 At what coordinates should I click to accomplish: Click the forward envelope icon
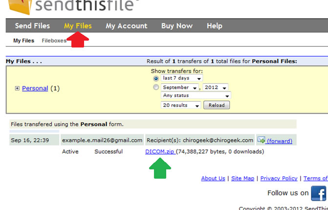(261, 140)
